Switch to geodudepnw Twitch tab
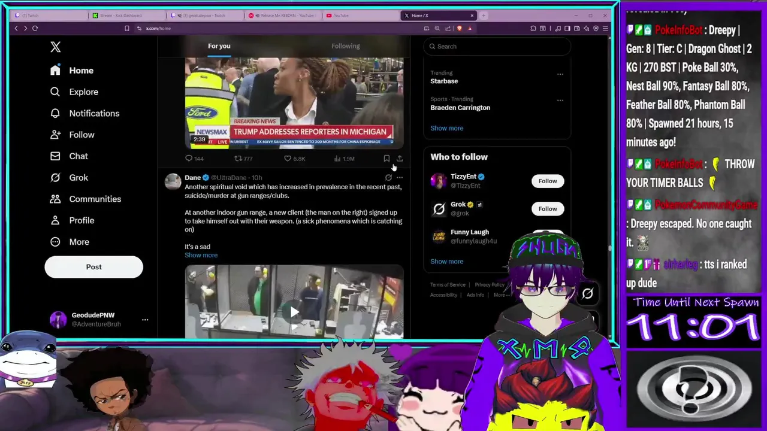Image resolution: width=767 pixels, height=431 pixels. pos(205,16)
